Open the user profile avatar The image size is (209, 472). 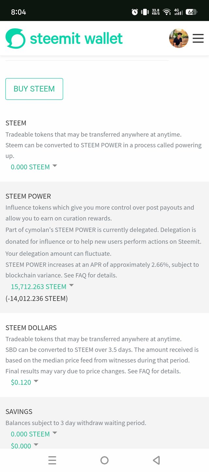(x=179, y=39)
